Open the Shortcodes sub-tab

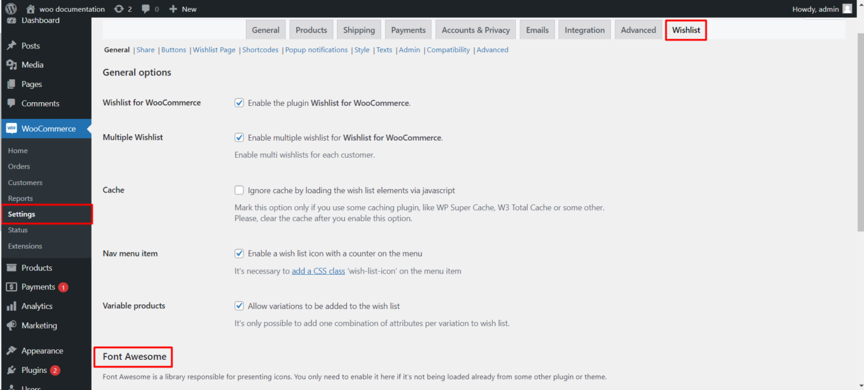pyautogui.click(x=260, y=49)
